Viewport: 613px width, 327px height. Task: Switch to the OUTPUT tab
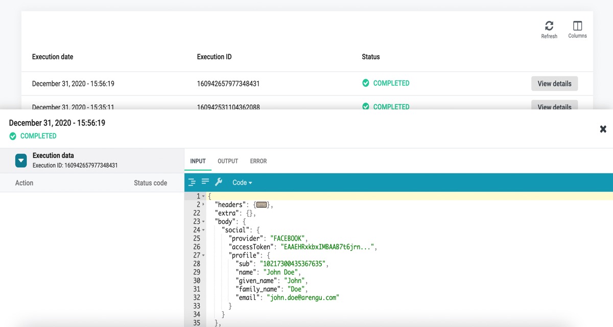pyautogui.click(x=228, y=161)
